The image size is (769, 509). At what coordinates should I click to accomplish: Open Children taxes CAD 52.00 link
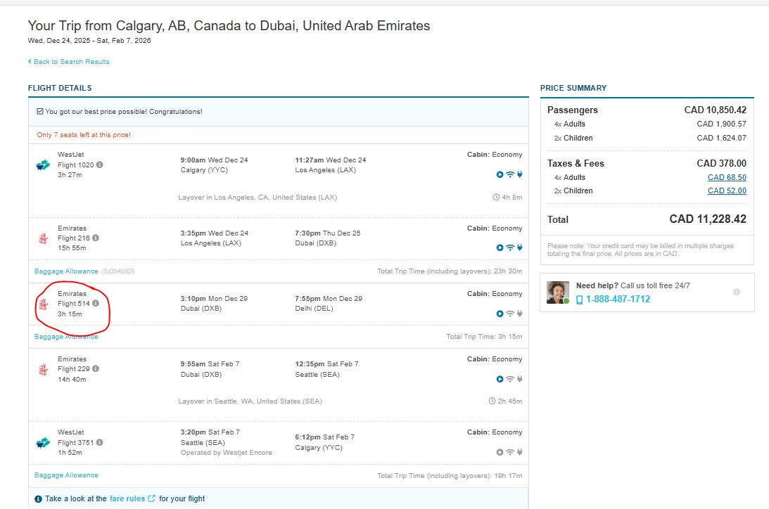coord(727,191)
